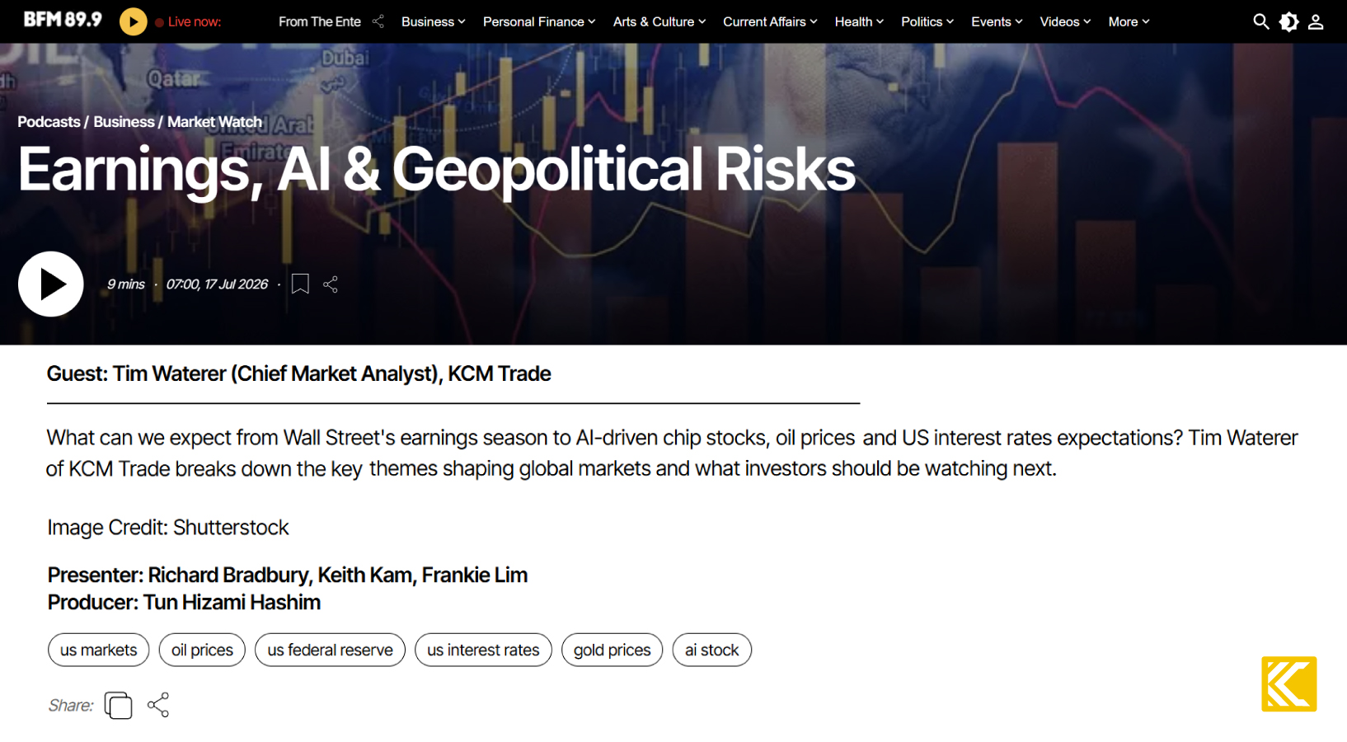Follow the Market Watch breadcrumb link
Image resolution: width=1347 pixels, height=742 pixels.
pyautogui.click(x=214, y=122)
